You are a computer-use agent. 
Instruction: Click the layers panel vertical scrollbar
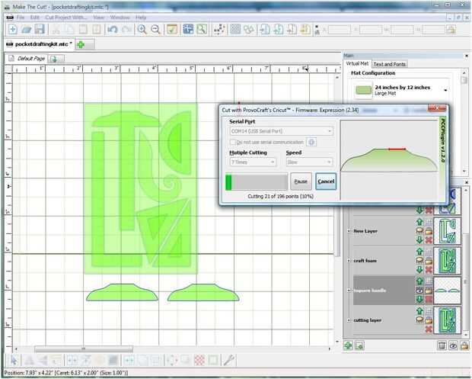point(466,282)
